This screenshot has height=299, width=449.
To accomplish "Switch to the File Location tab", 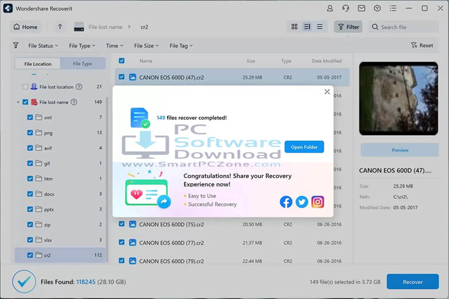I will 38,64.
